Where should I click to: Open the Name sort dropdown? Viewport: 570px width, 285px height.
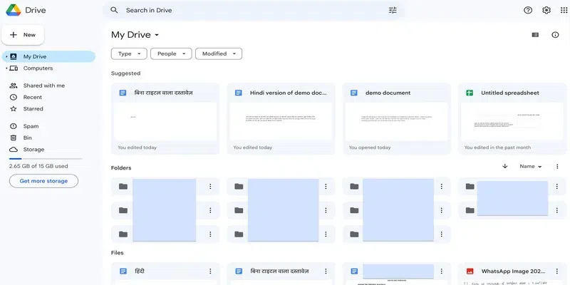(531, 167)
